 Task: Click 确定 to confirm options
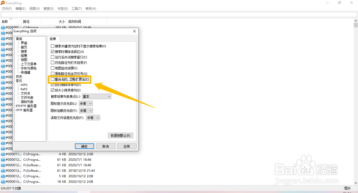pyautogui.click(x=84, y=146)
